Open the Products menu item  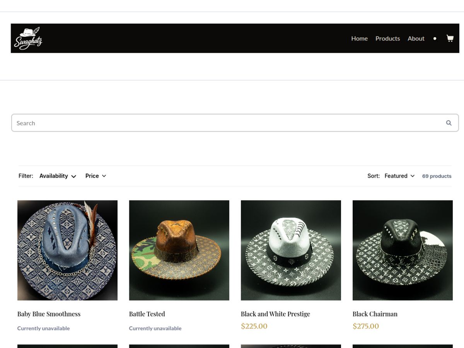pyautogui.click(x=387, y=39)
